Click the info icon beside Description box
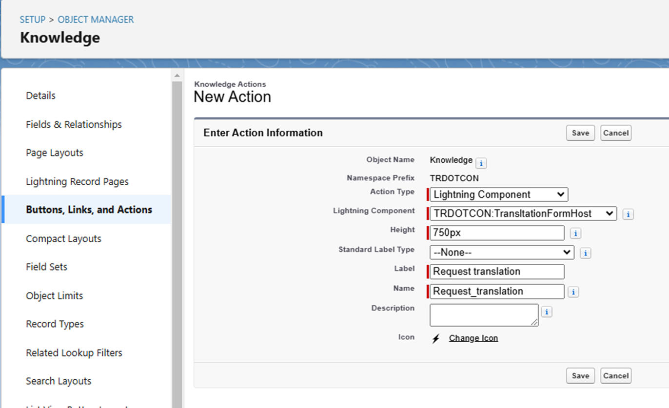The width and height of the screenshot is (669, 408). [547, 312]
